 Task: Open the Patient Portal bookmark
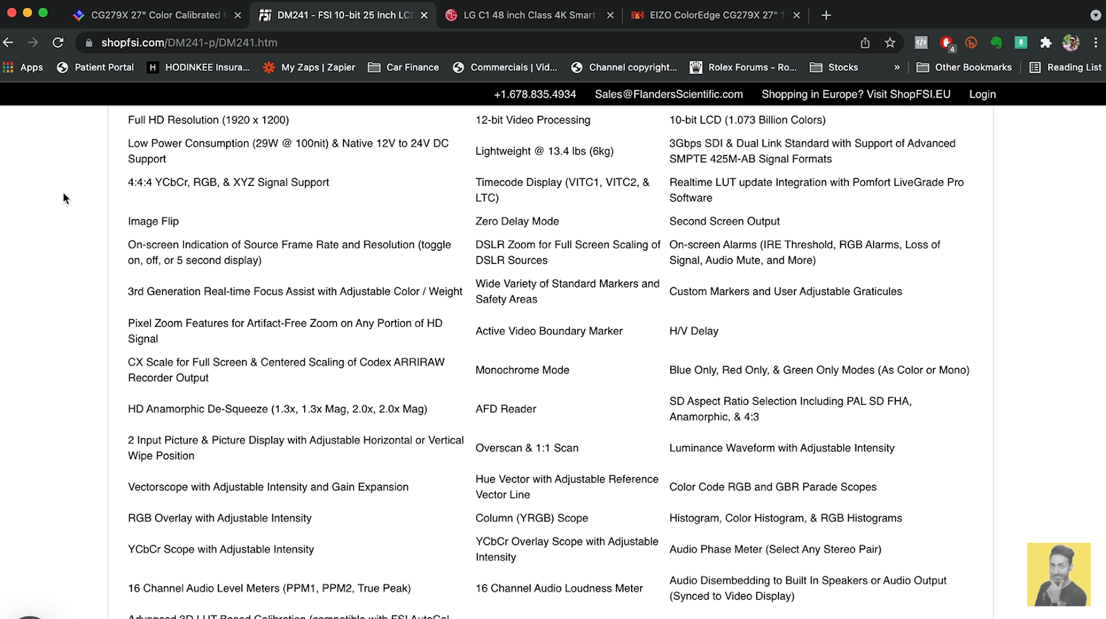[x=95, y=67]
